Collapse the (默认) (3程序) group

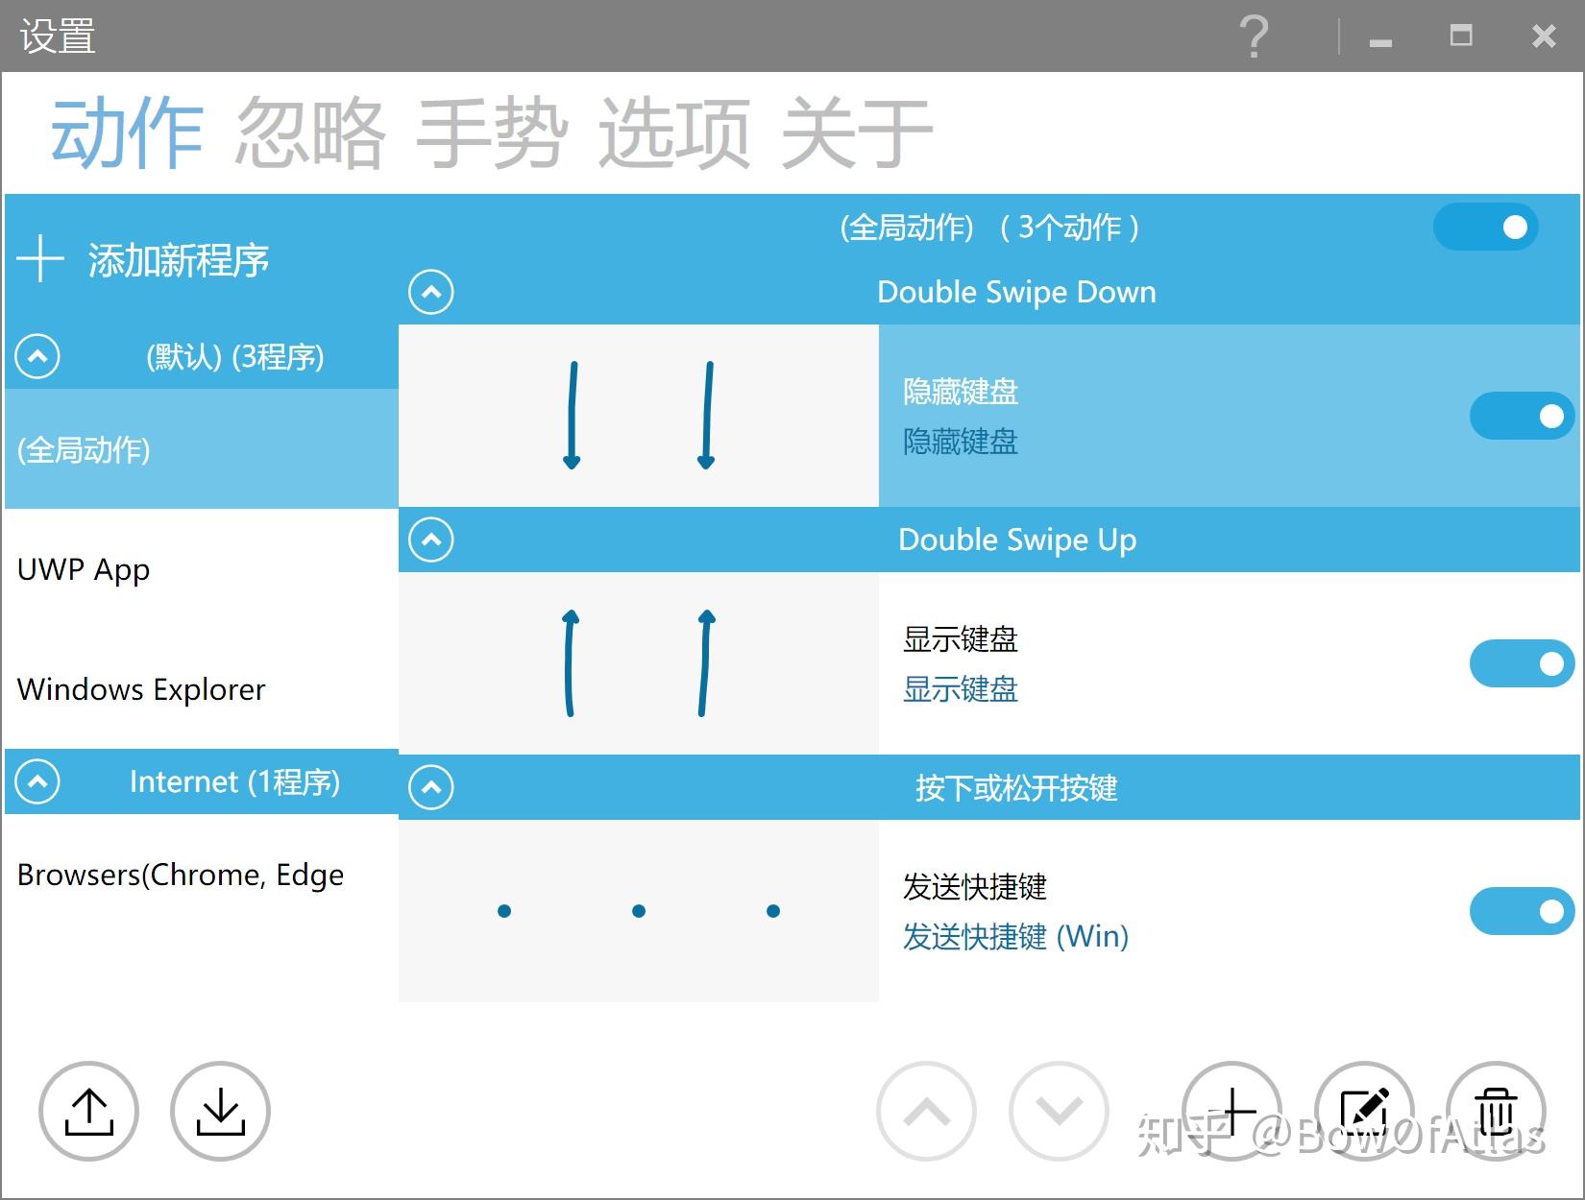click(37, 356)
